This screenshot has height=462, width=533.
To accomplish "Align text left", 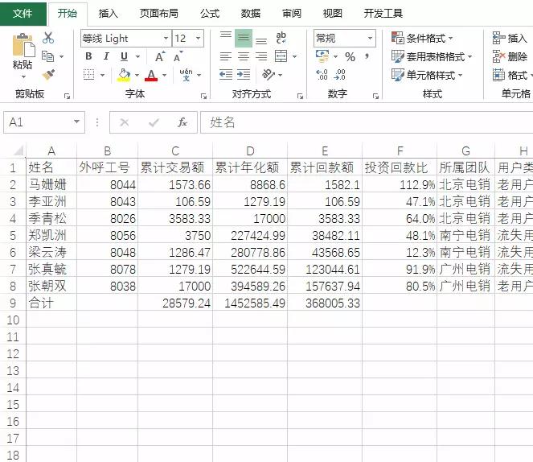I will pyautogui.click(x=226, y=56).
